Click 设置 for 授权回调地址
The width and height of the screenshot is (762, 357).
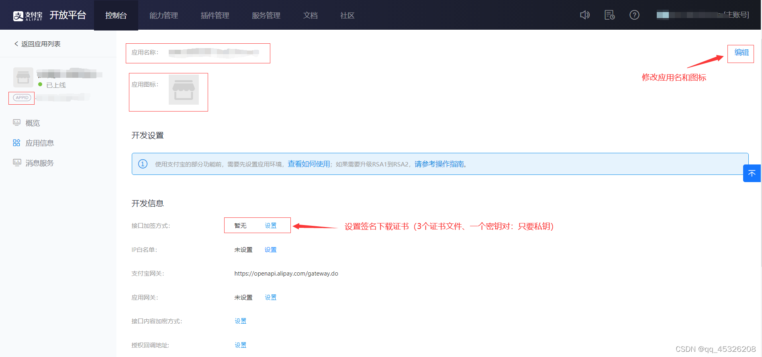(x=241, y=345)
